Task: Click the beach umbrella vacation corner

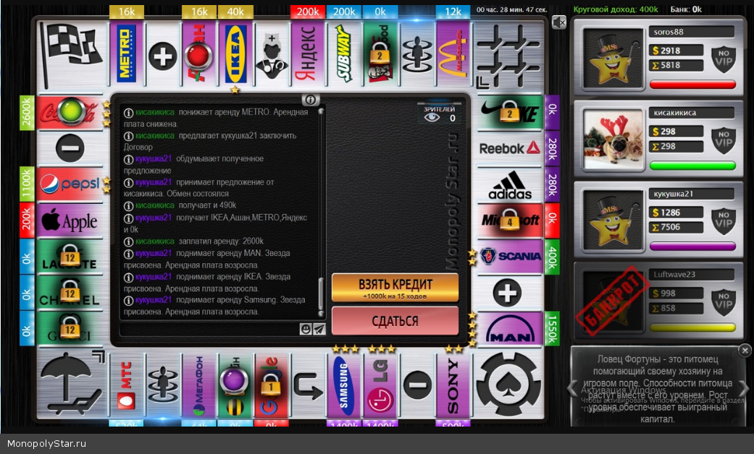Action: (72, 384)
